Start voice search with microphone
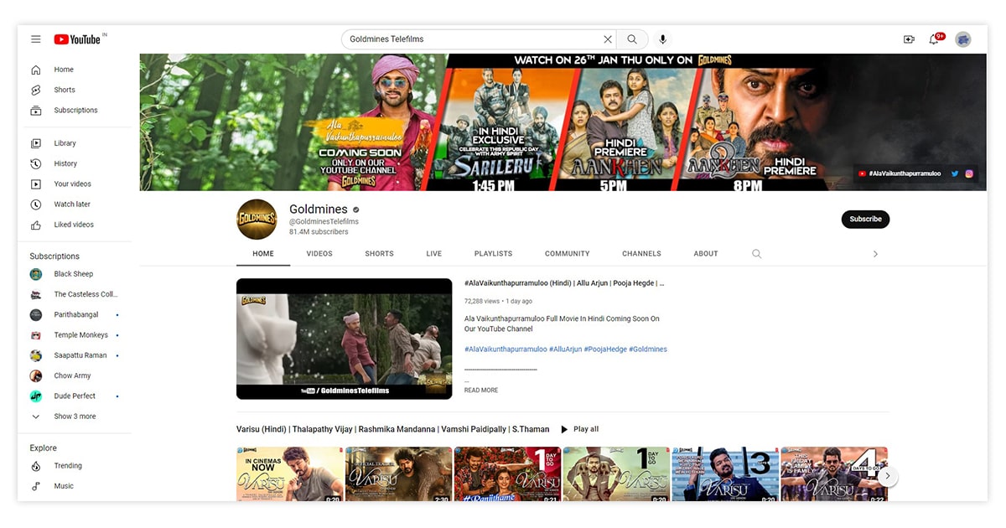This screenshot has height=528, width=1006. pyautogui.click(x=662, y=39)
